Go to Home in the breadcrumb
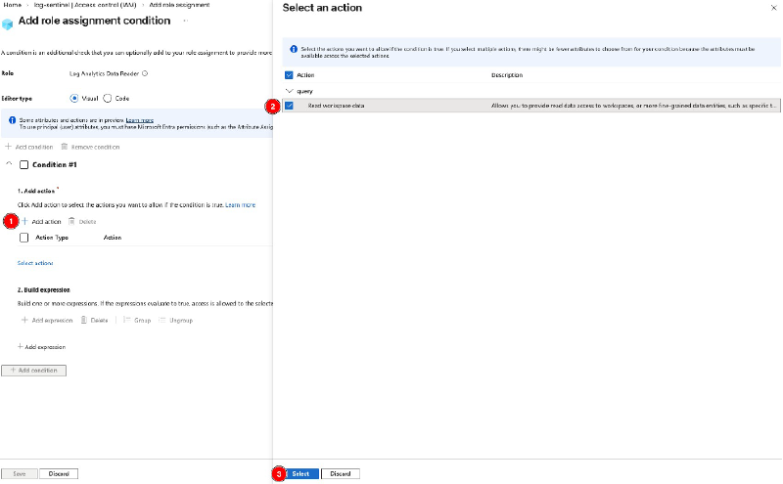Viewport: 783px width, 484px height. coord(12,5)
